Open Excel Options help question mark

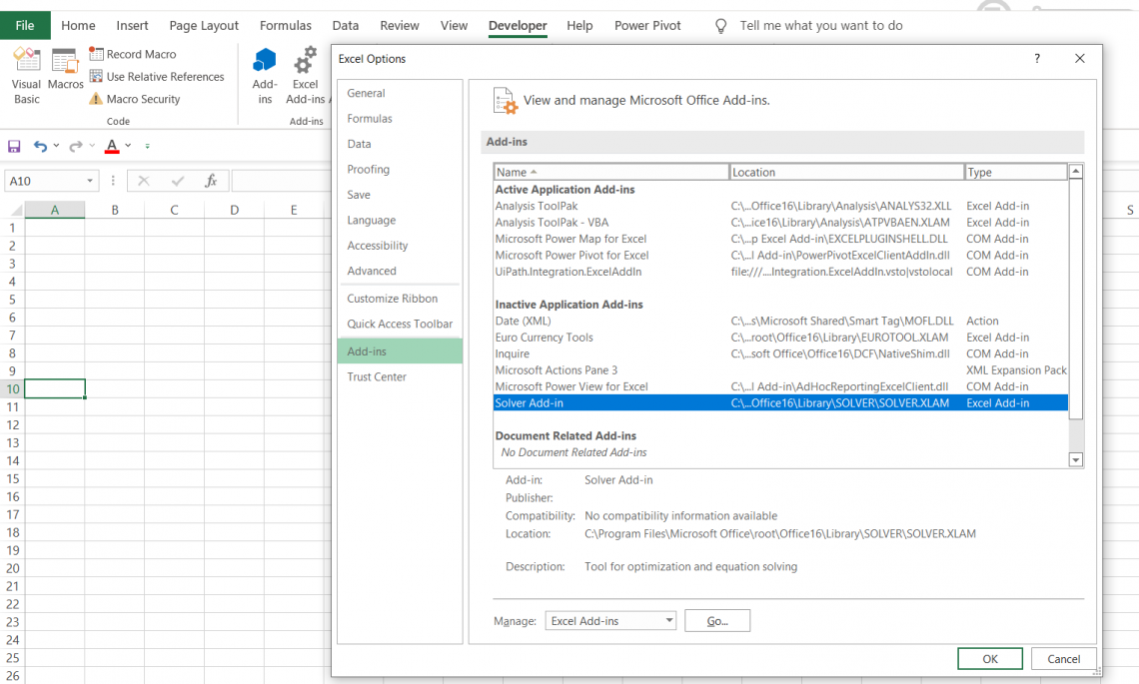click(x=1037, y=59)
